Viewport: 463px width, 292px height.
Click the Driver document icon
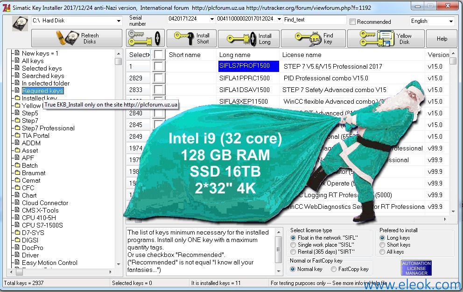(x=17, y=255)
